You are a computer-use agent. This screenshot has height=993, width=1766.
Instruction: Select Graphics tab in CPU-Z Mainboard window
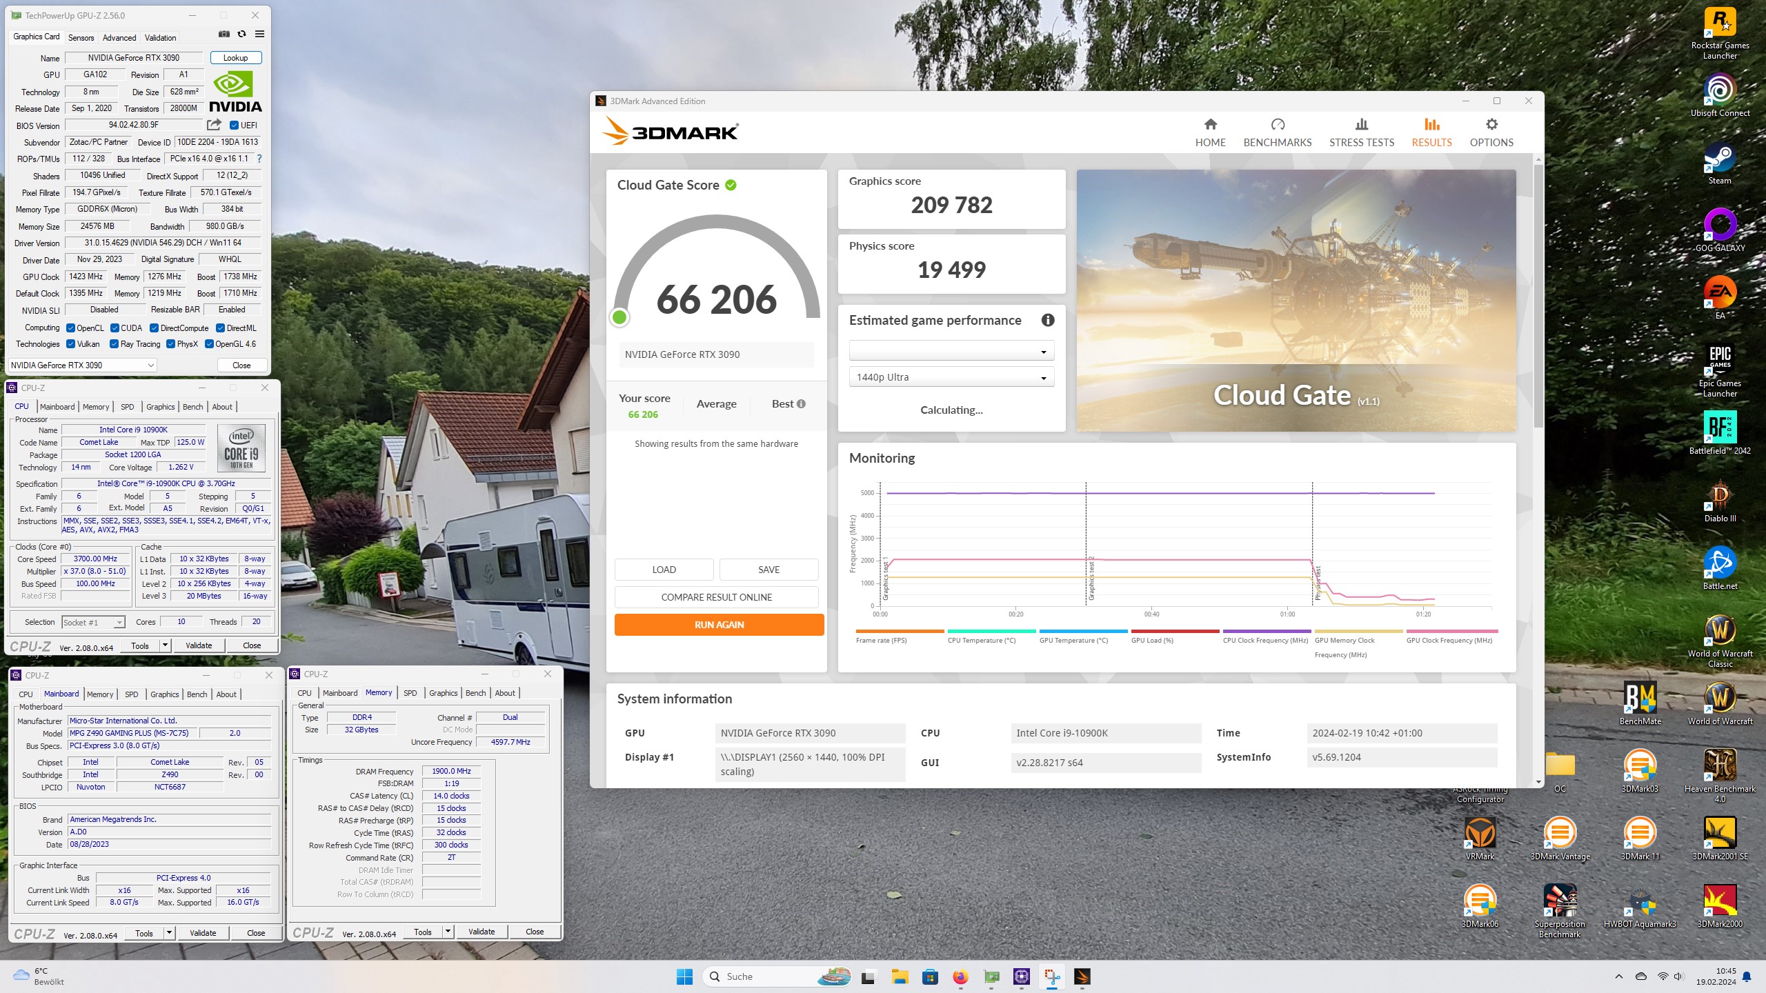point(165,694)
